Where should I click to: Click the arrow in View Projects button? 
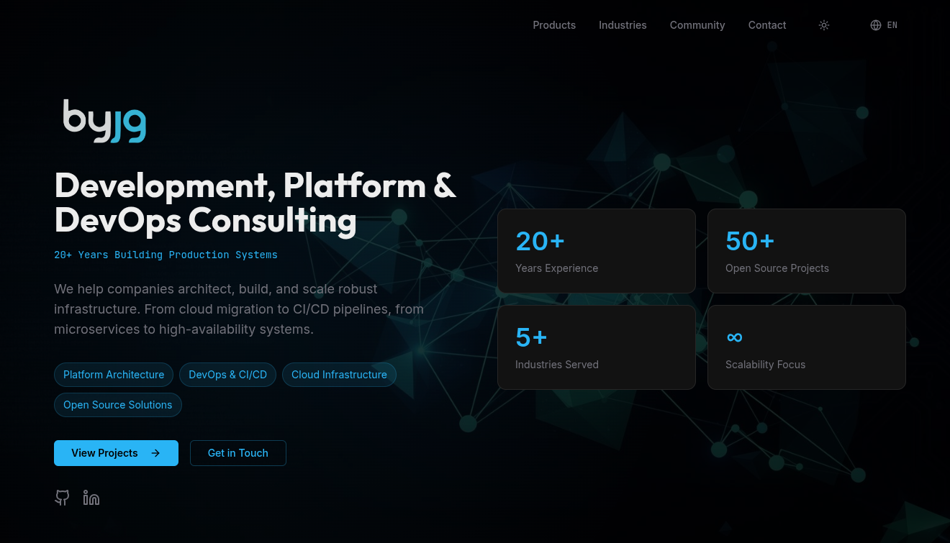point(155,453)
